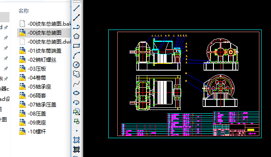Select the Arc draw tool

pyautogui.click(x=76, y=55)
